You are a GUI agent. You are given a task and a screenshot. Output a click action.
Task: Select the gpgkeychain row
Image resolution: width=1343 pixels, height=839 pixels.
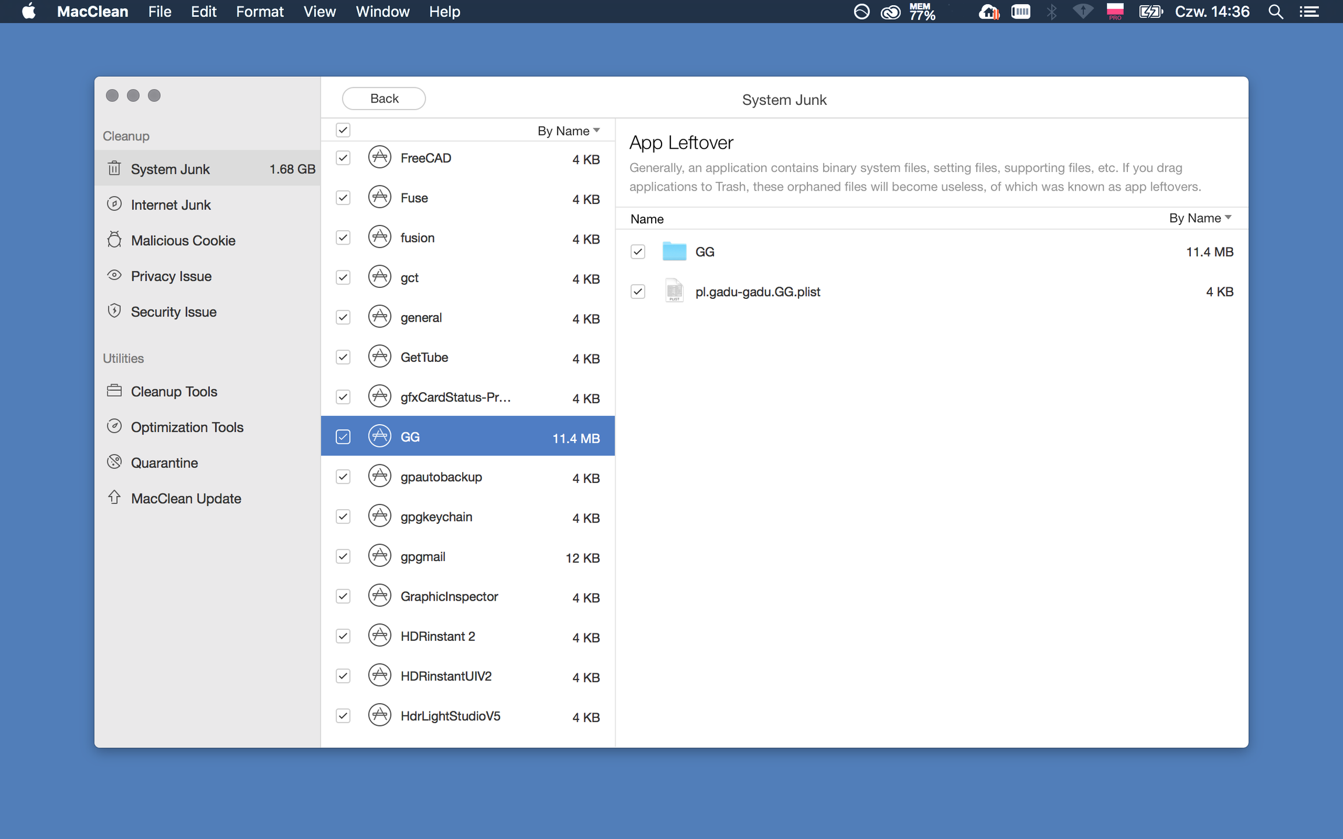pos(468,517)
